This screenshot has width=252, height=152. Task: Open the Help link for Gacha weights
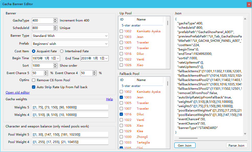(x=109, y=99)
